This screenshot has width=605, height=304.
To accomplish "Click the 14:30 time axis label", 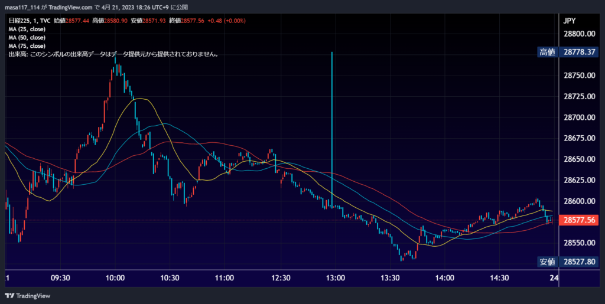I will [x=499, y=278].
